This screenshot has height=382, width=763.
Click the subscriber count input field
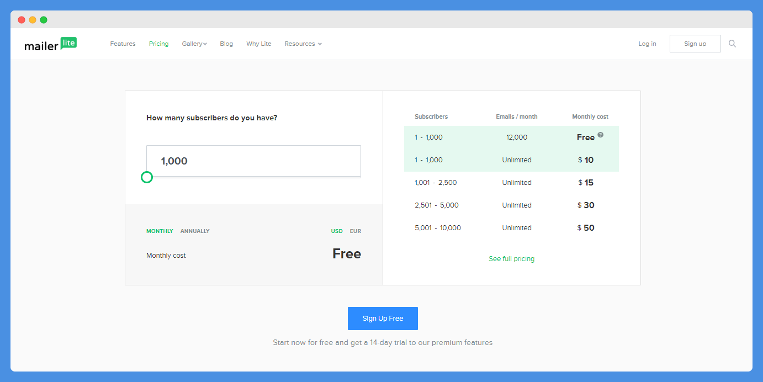[x=253, y=161]
